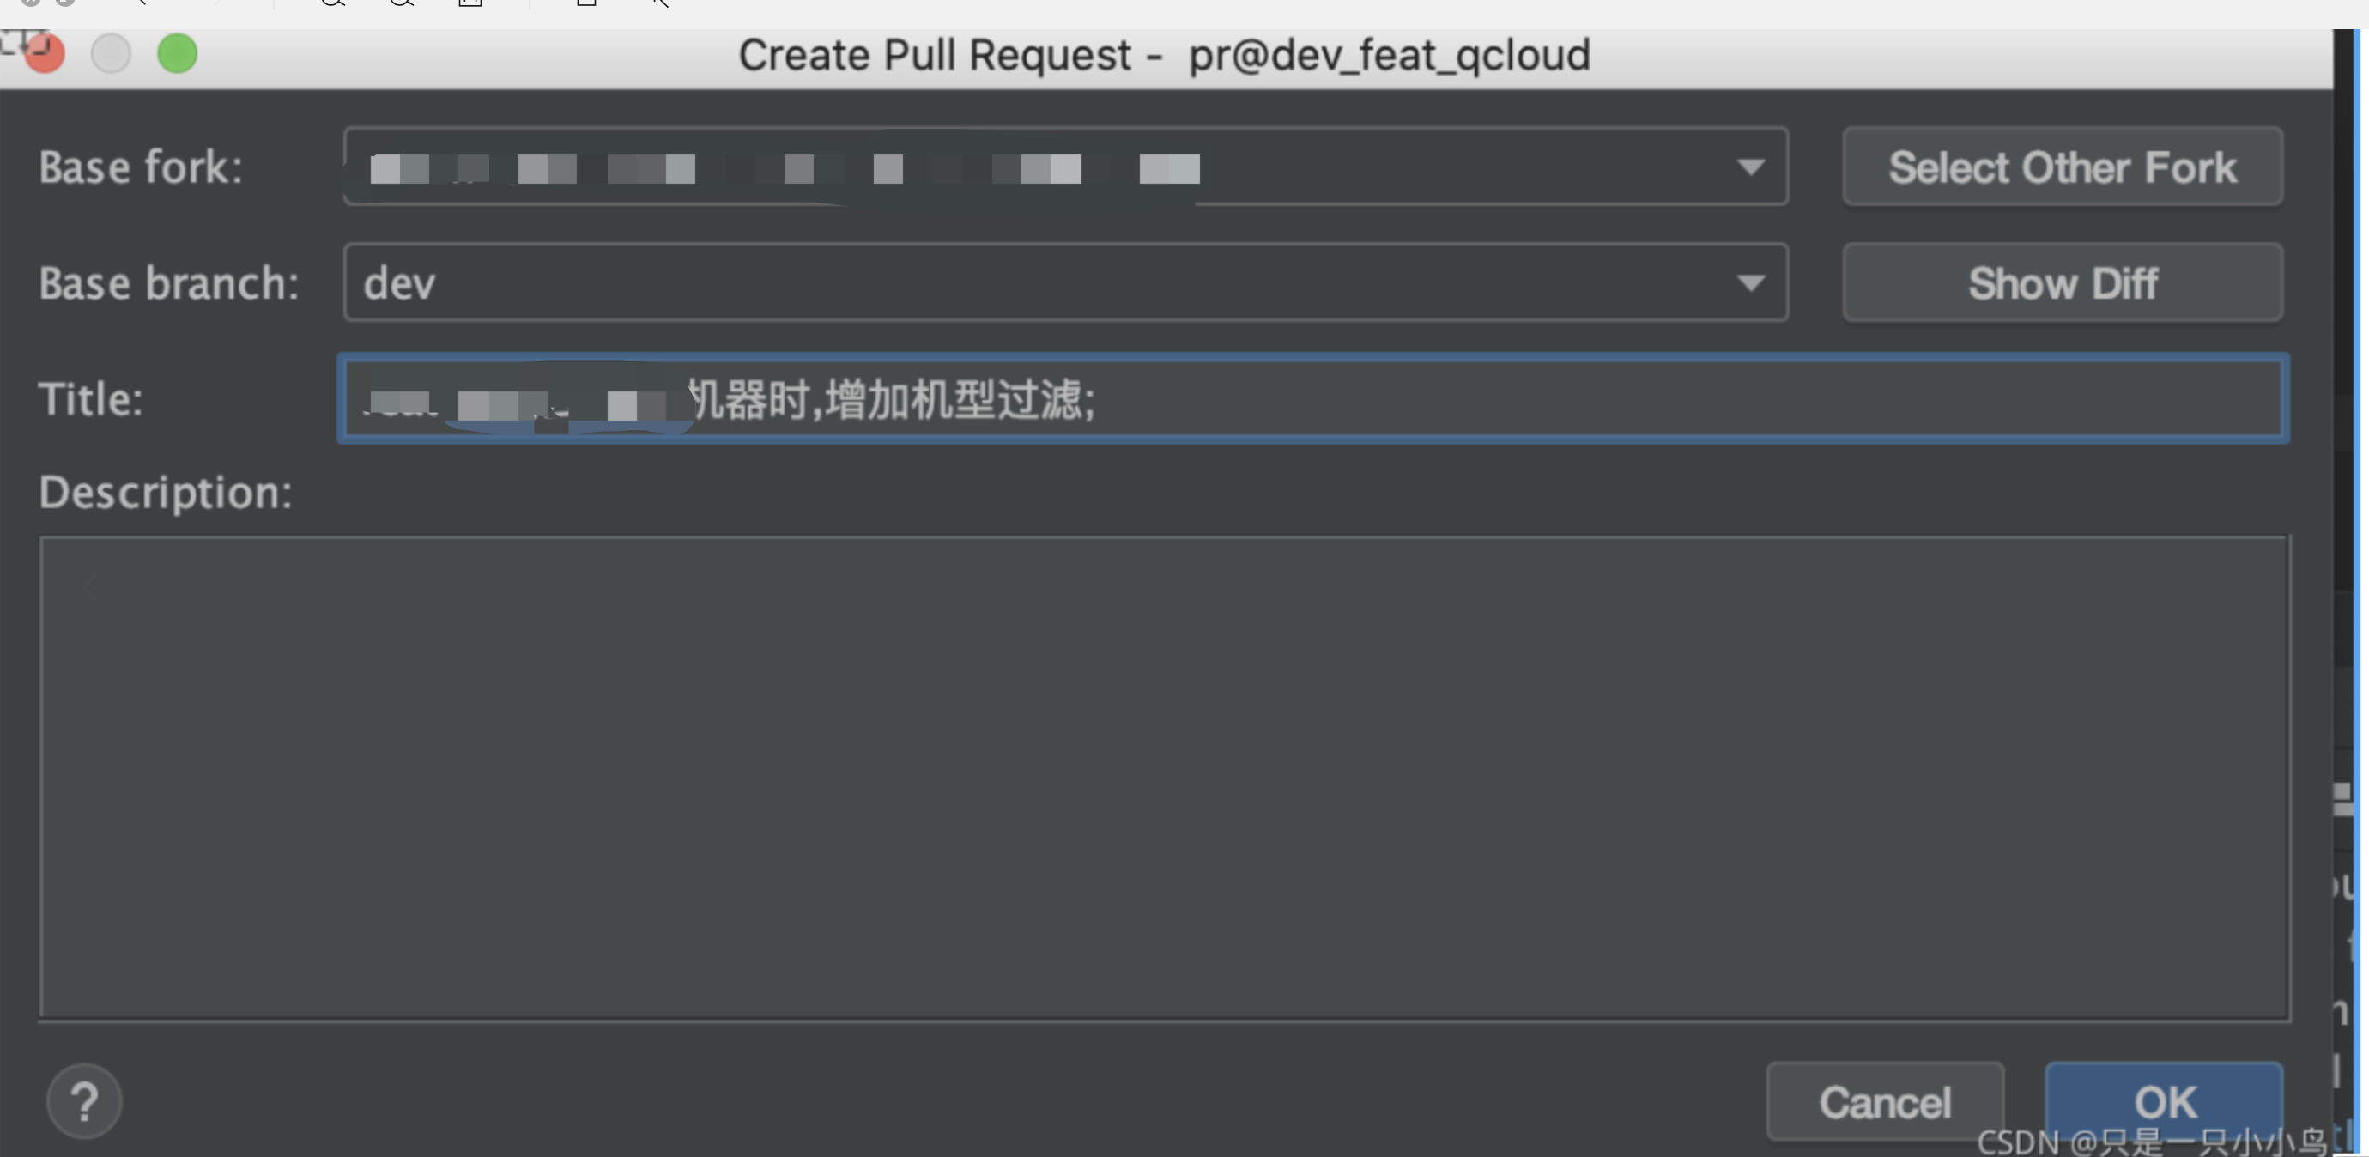Select the dev text in Base branch
The image size is (2369, 1157).
[398, 282]
